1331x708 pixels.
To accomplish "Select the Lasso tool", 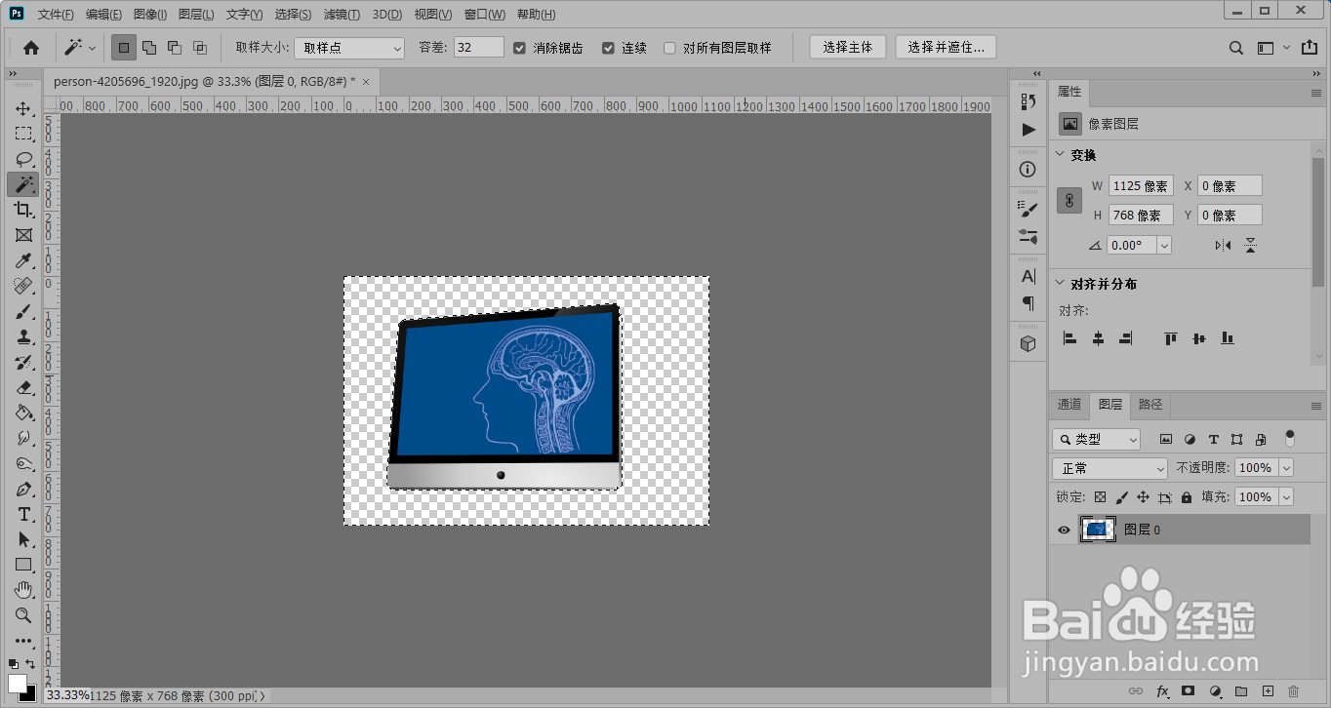I will pyautogui.click(x=23, y=159).
